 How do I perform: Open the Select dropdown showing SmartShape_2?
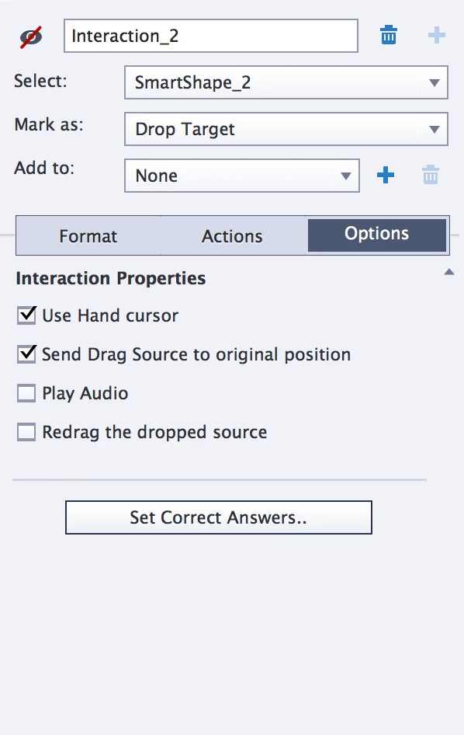[286, 82]
